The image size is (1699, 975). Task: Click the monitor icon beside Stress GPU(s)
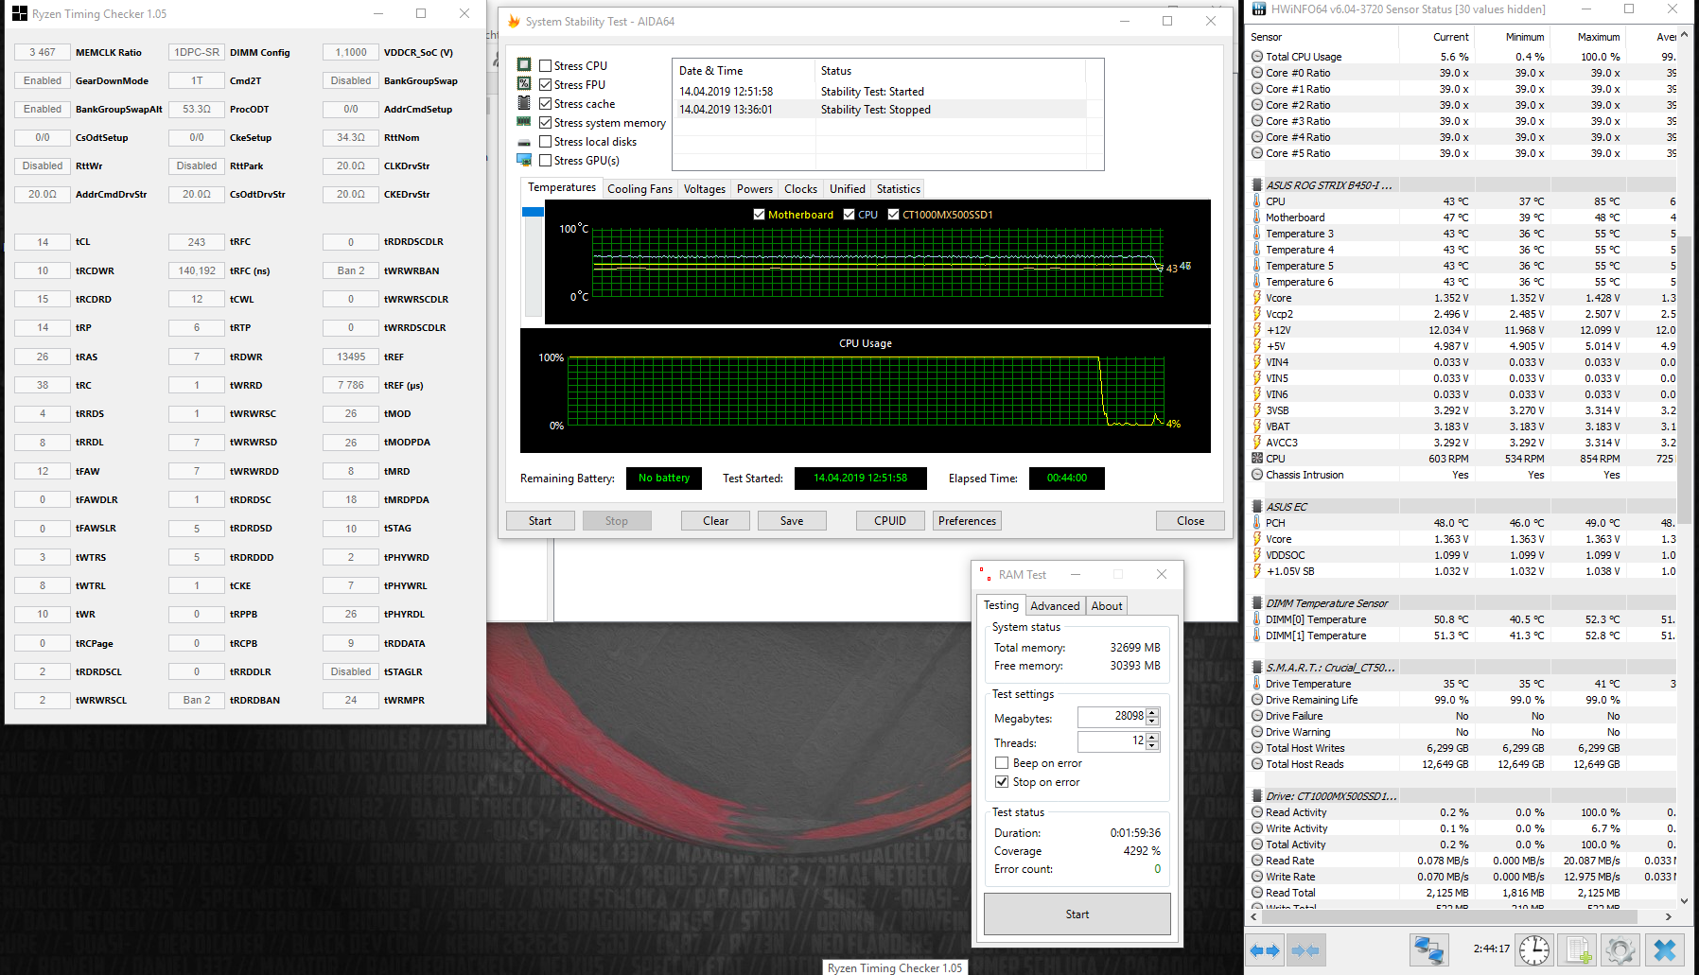click(x=524, y=160)
